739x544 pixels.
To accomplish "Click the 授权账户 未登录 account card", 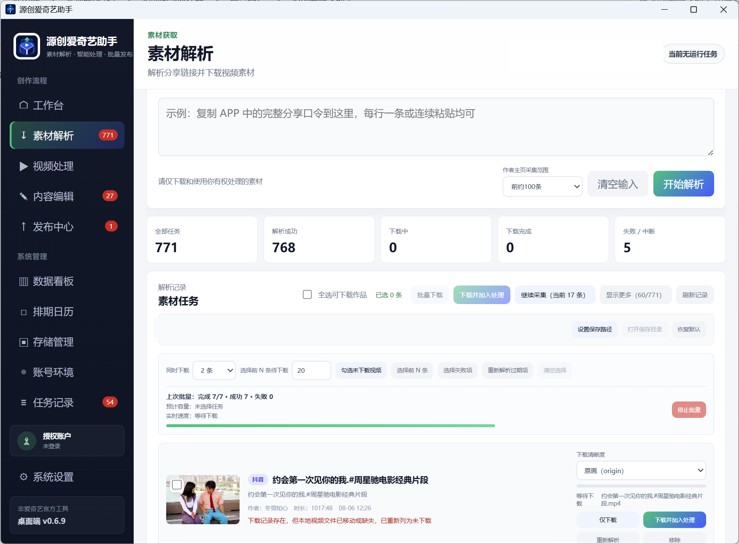I will click(67, 441).
